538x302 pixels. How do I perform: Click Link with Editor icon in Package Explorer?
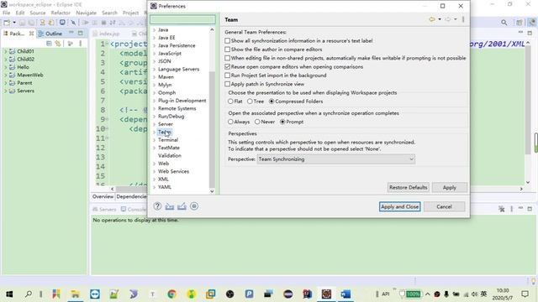coord(58,44)
